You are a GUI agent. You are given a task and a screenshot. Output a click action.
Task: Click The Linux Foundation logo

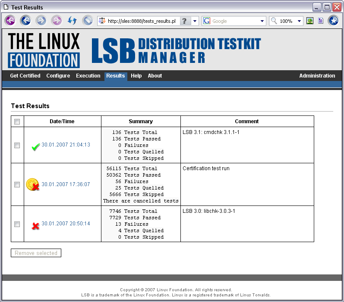(44, 50)
